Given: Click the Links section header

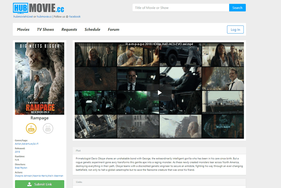Looking at the screenshot, I should click(159, 182).
